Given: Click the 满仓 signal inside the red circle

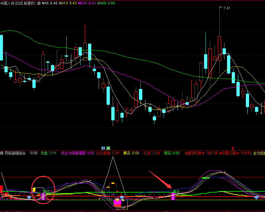Looking at the screenshot, I should coord(46,191).
